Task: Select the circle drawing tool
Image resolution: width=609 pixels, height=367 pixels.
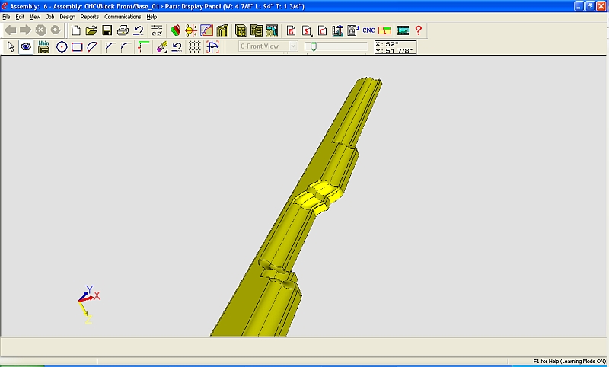Action: [62, 46]
